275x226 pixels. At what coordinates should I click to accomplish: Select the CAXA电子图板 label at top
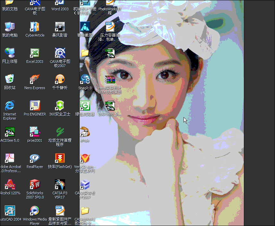35,11
